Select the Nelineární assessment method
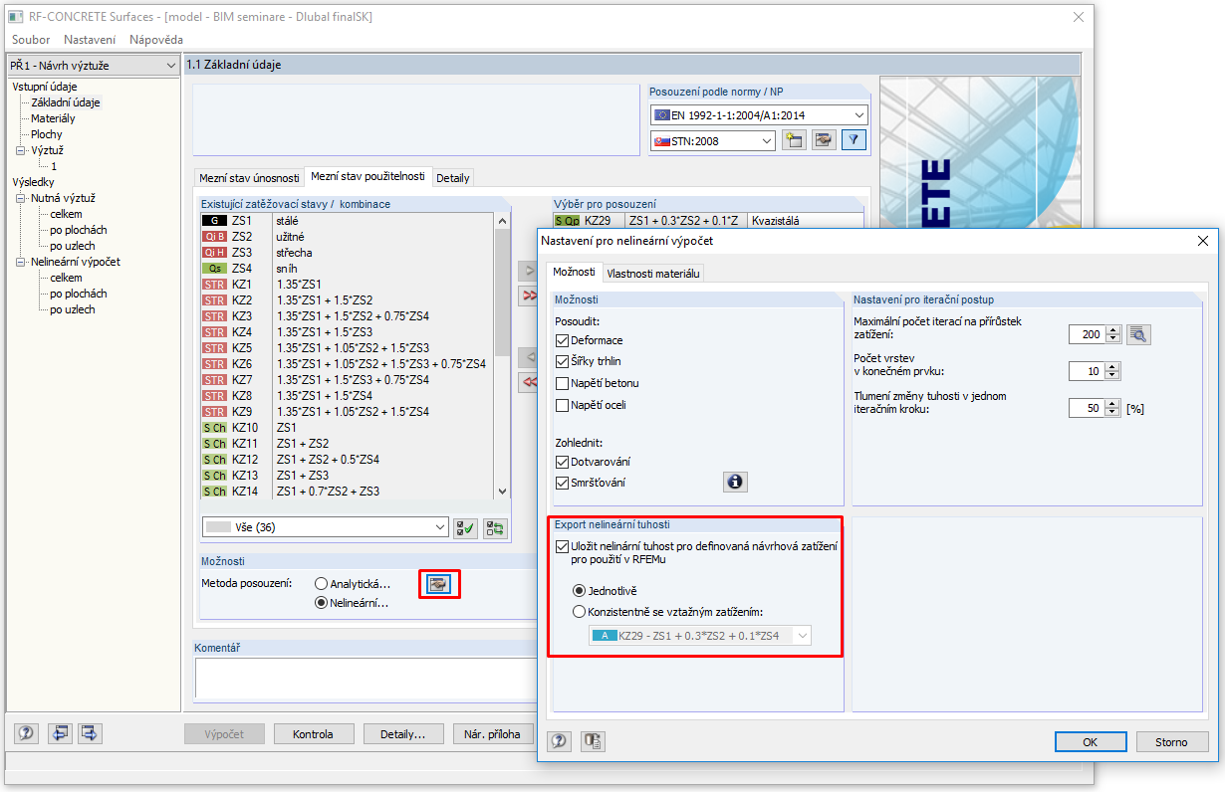 (321, 603)
